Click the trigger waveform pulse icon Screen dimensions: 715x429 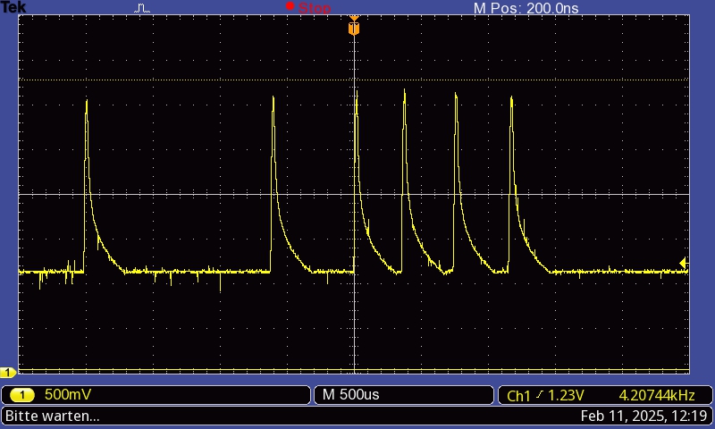point(142,8)
